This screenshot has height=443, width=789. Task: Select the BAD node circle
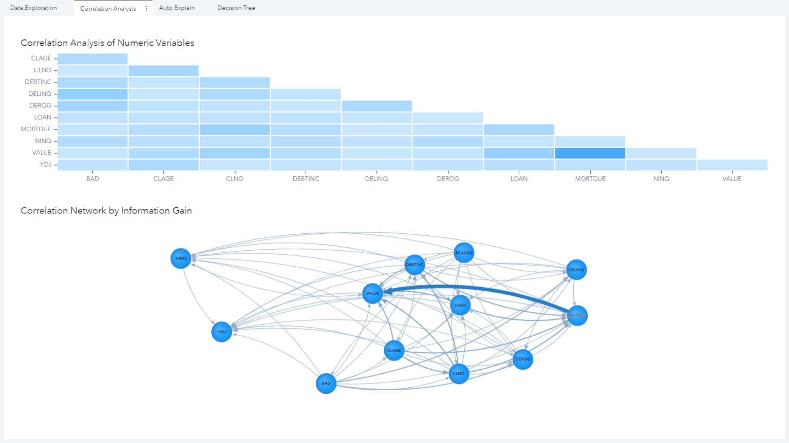tap(326, 384)
